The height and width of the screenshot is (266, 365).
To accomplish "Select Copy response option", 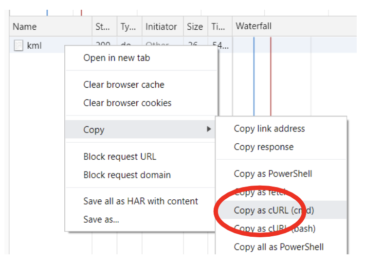I will 263,147.
